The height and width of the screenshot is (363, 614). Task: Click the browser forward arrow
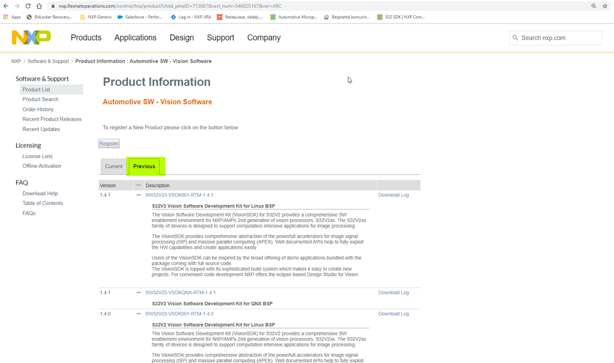point(17,6)
